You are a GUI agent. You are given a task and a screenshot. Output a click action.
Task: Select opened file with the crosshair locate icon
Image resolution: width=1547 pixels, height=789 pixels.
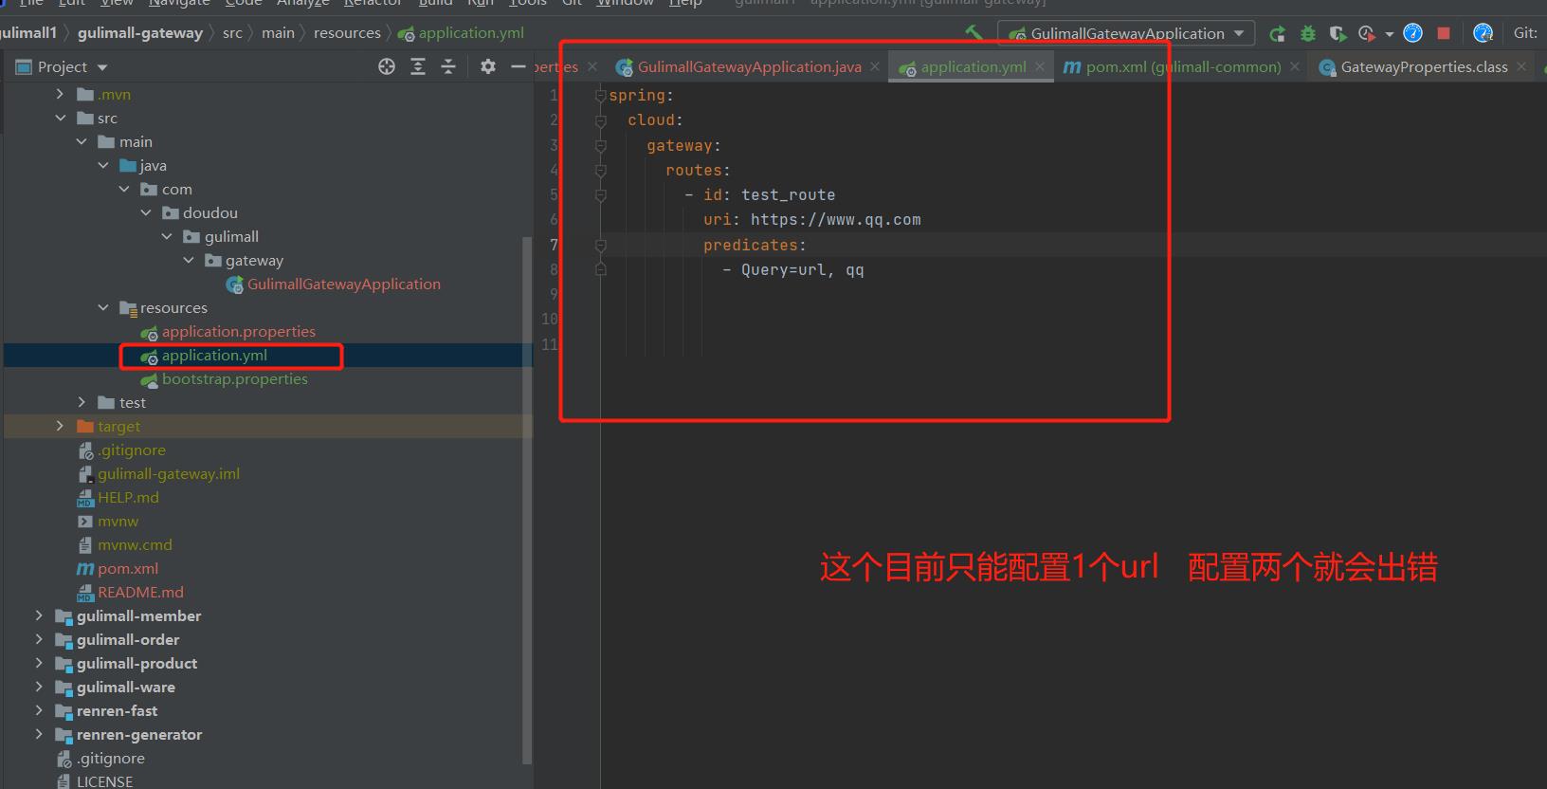click(x=387, y=66)
